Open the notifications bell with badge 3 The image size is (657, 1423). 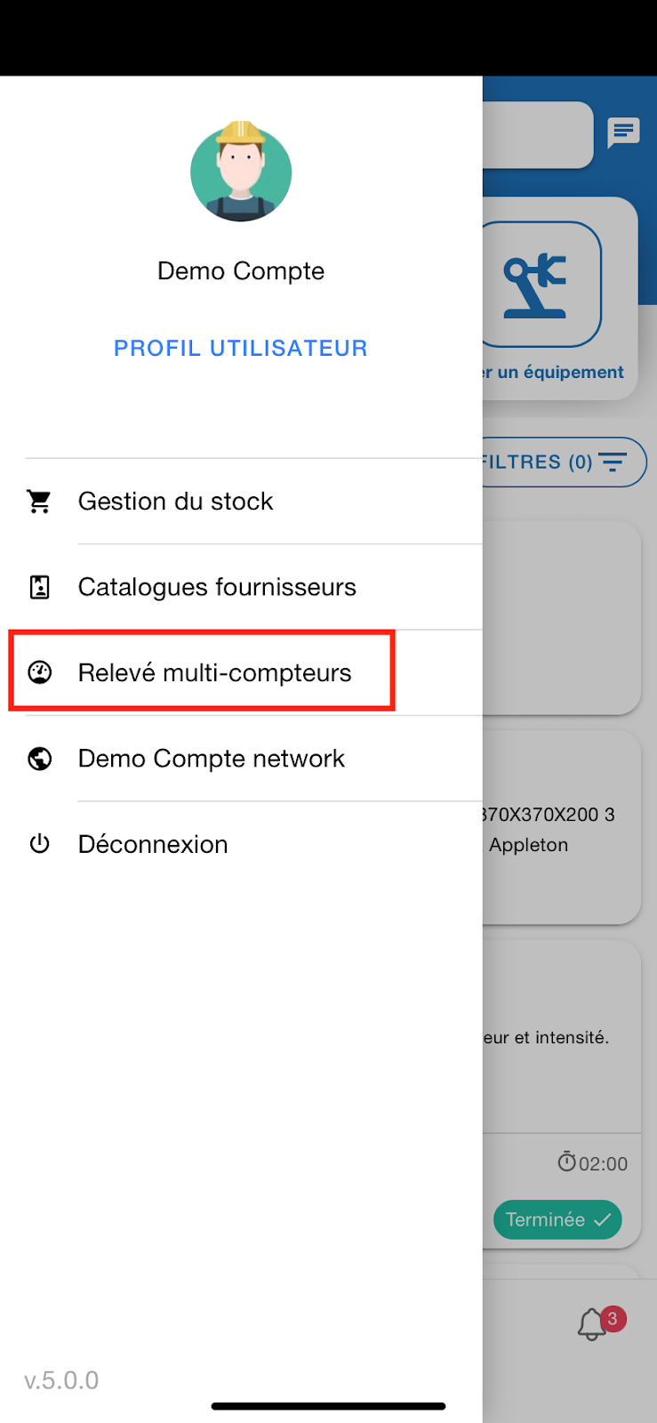[591, 1324]
